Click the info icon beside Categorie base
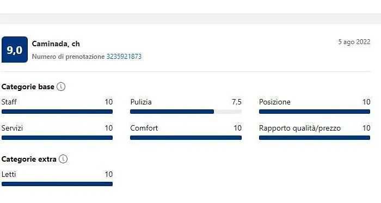This screenshot has height=203, width=381. (x=61, y=87)
